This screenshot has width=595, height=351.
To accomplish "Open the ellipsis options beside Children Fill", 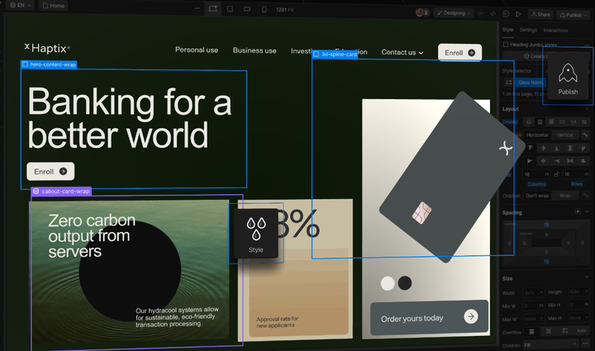I will click(585, 344).
